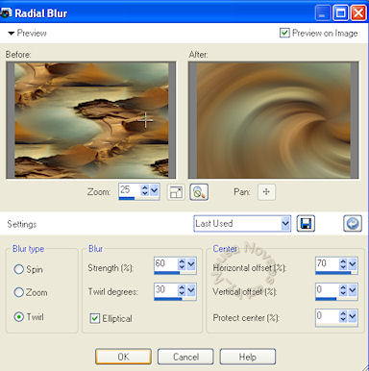The image size is (369, 371).
Task: Open Protect center slider dropdown arrow
Action: point(353,316)
